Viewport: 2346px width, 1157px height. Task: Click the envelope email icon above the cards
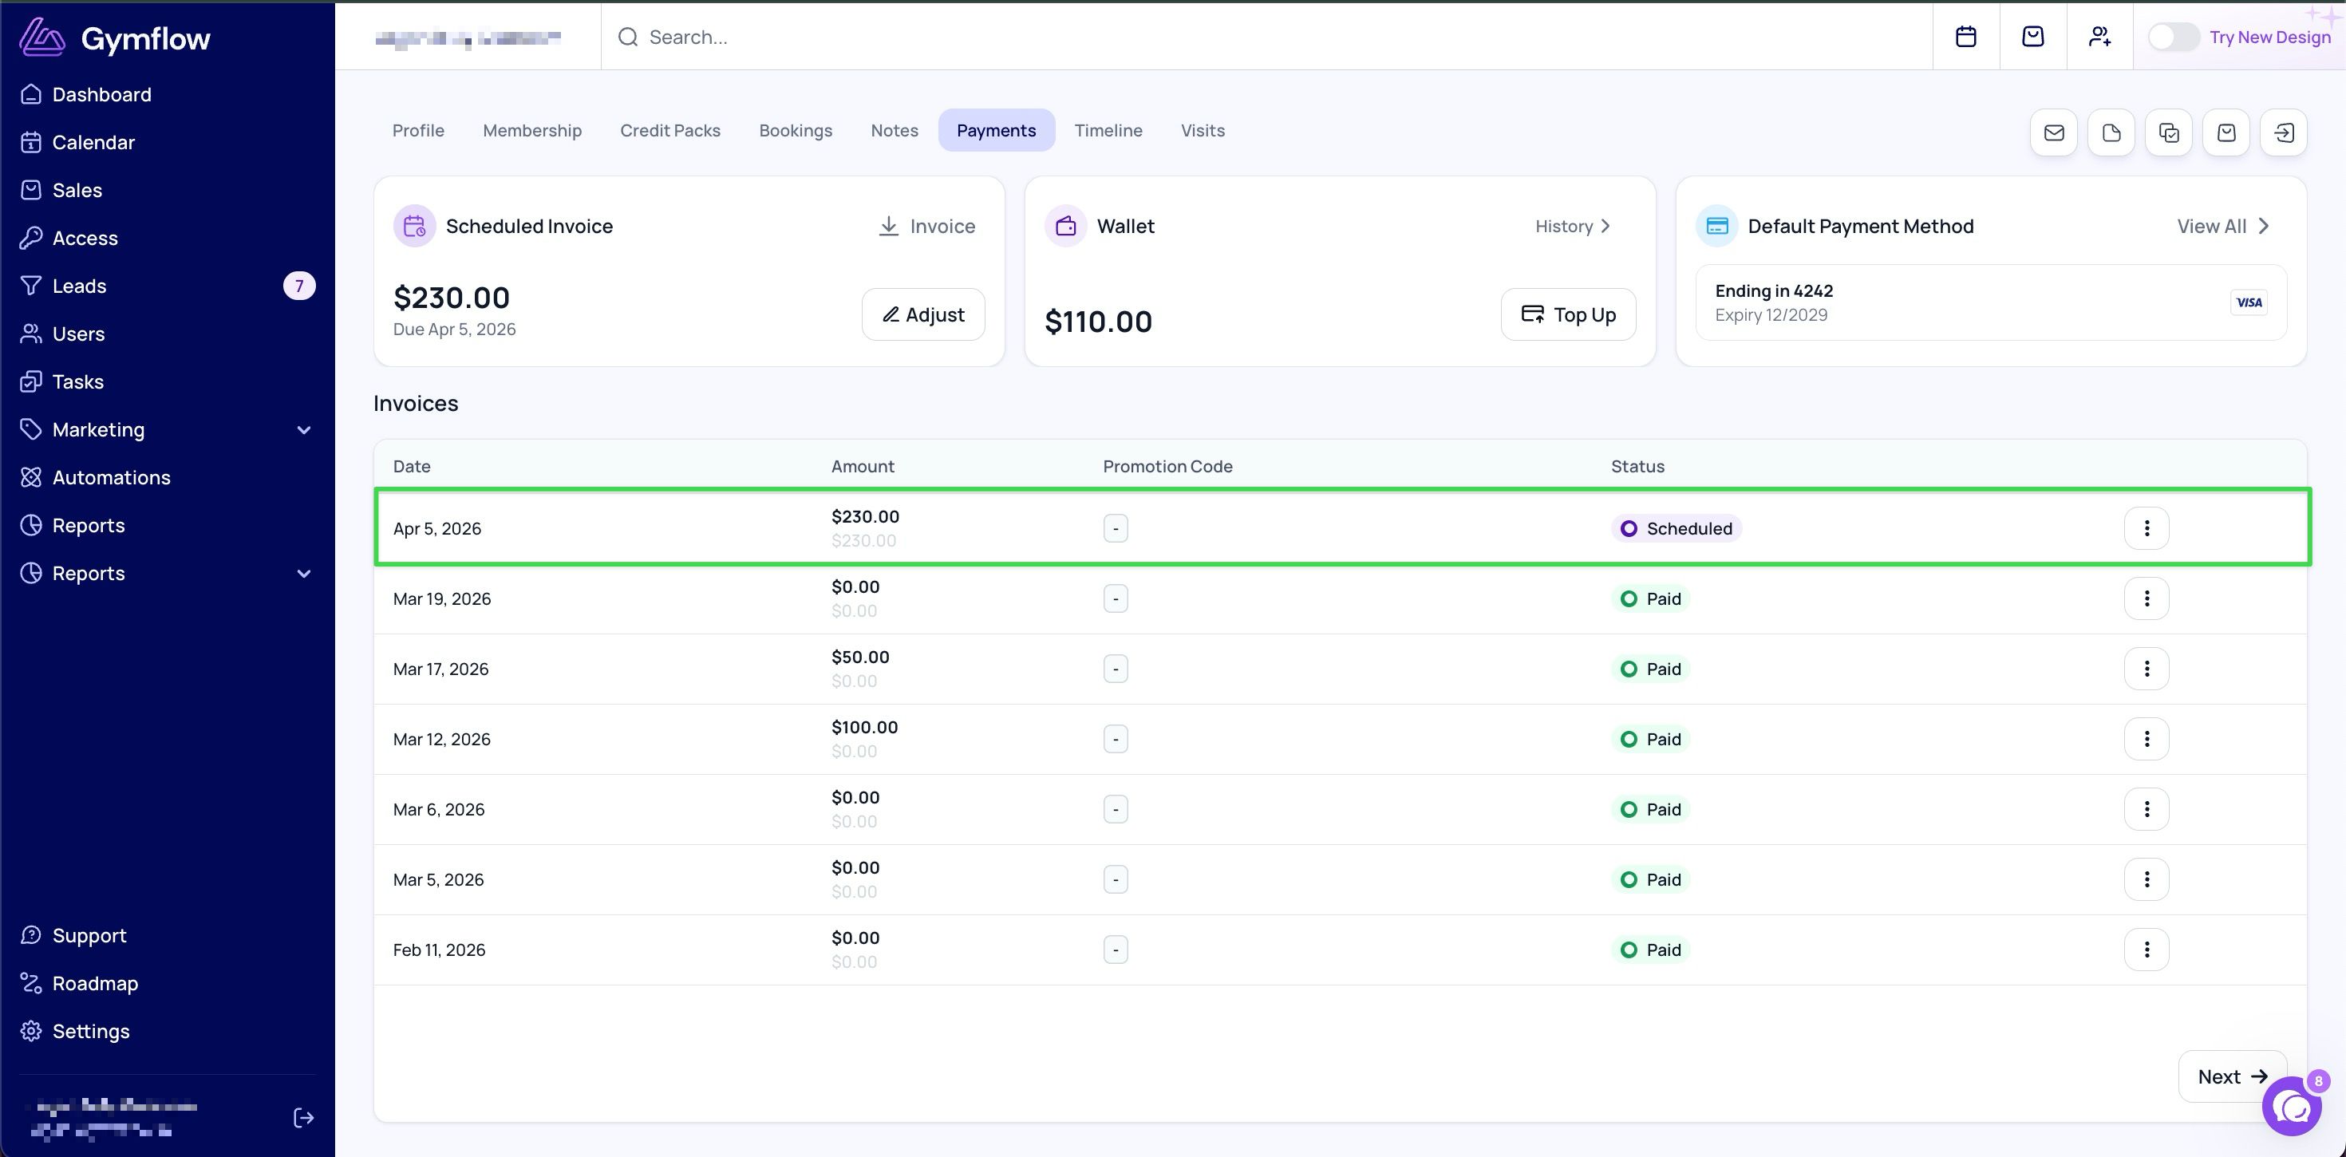(x=2054, y=133)
